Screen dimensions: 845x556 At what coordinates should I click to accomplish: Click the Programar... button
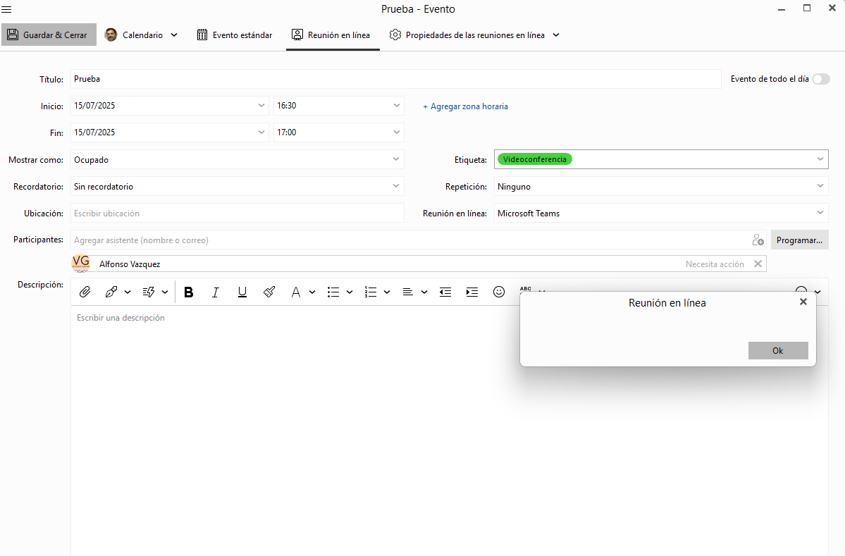coord(799,240)
